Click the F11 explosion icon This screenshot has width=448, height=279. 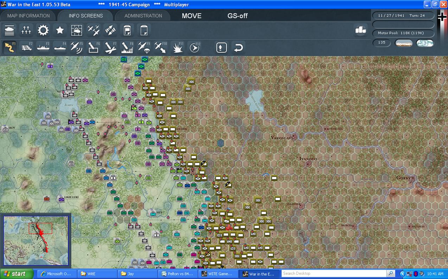click(x=178, y=47)
